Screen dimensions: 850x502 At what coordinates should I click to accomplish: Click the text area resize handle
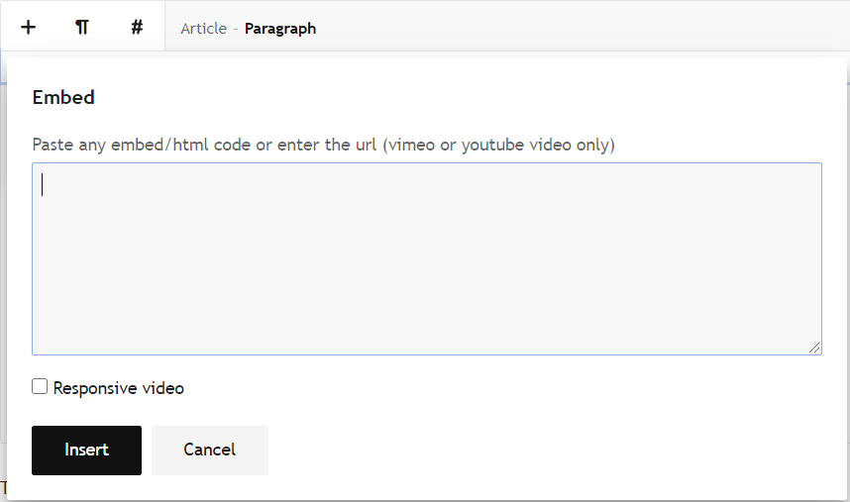coord(813,347)
